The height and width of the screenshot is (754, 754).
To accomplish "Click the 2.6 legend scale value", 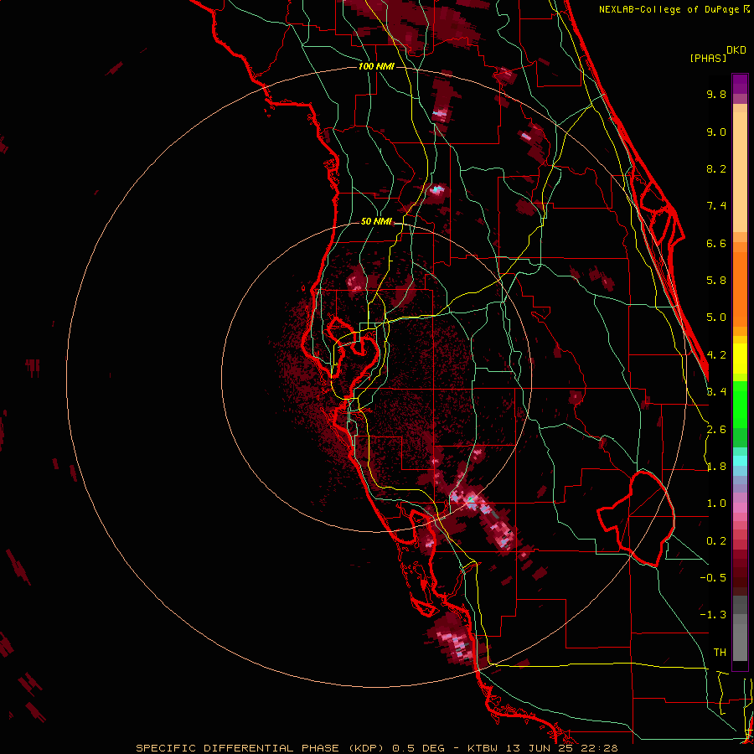I will click(716, 430).
